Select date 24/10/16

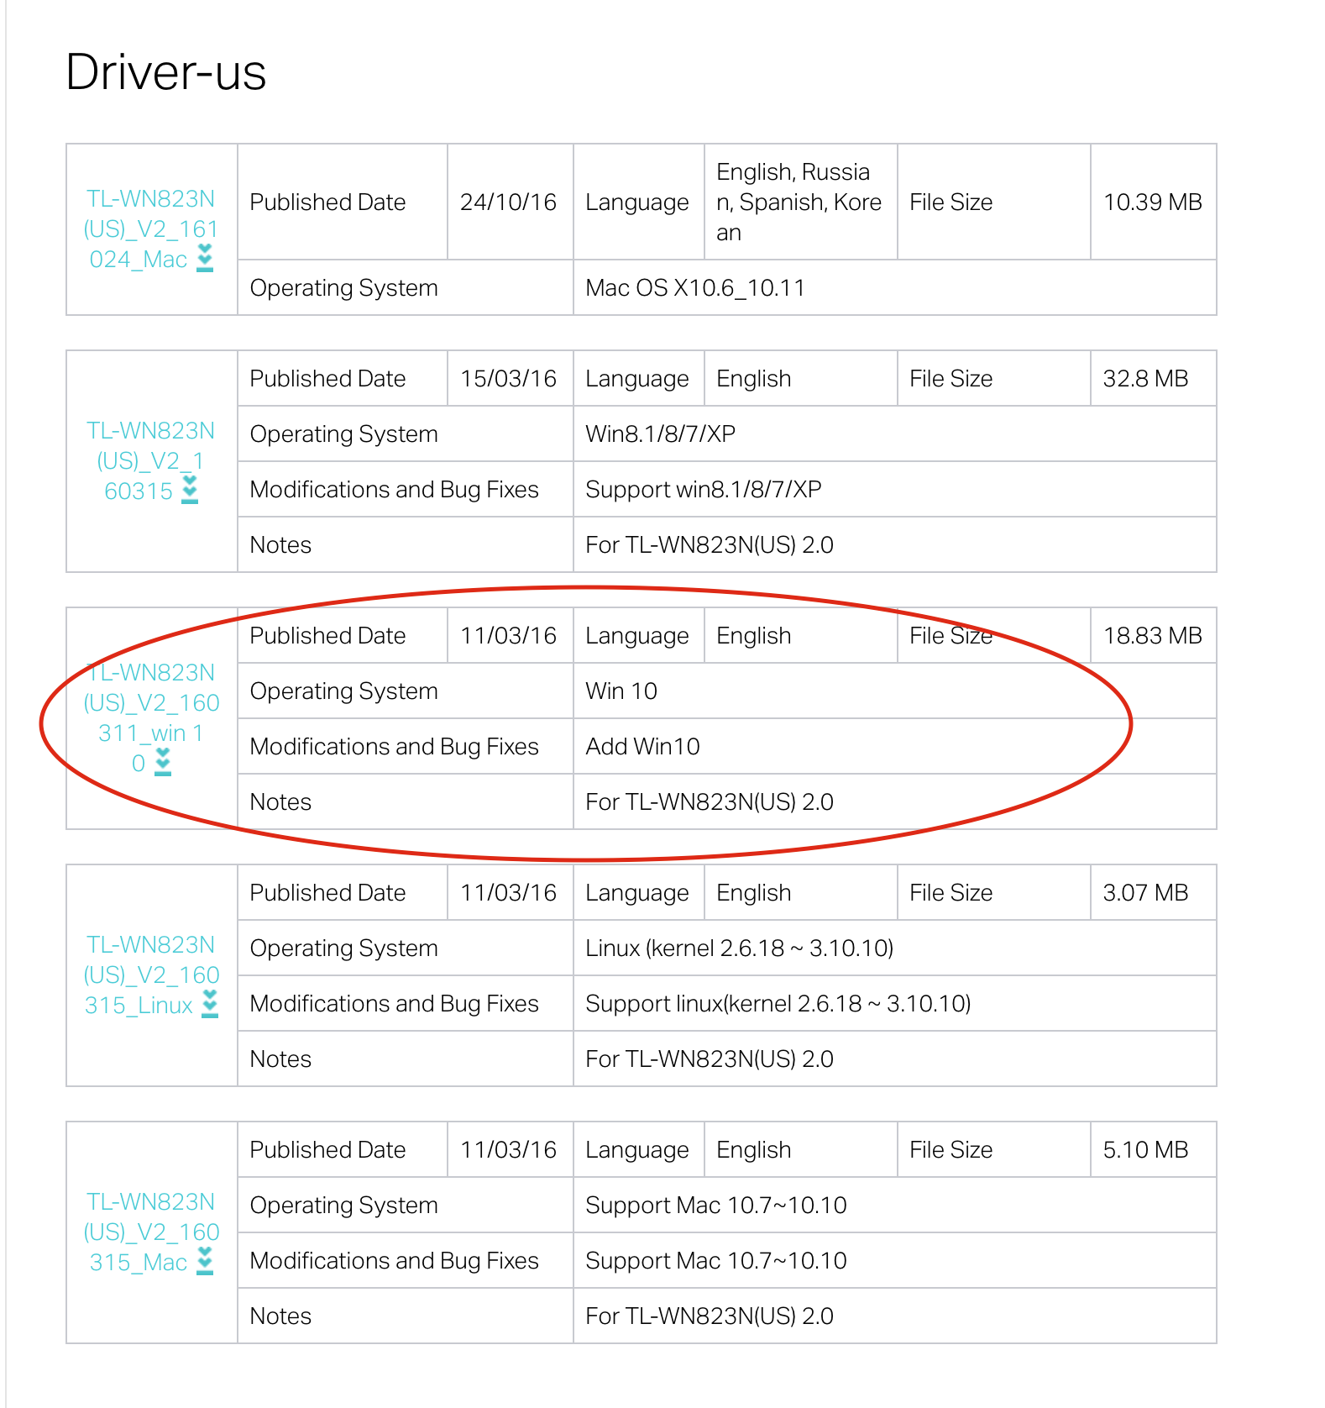508,202
